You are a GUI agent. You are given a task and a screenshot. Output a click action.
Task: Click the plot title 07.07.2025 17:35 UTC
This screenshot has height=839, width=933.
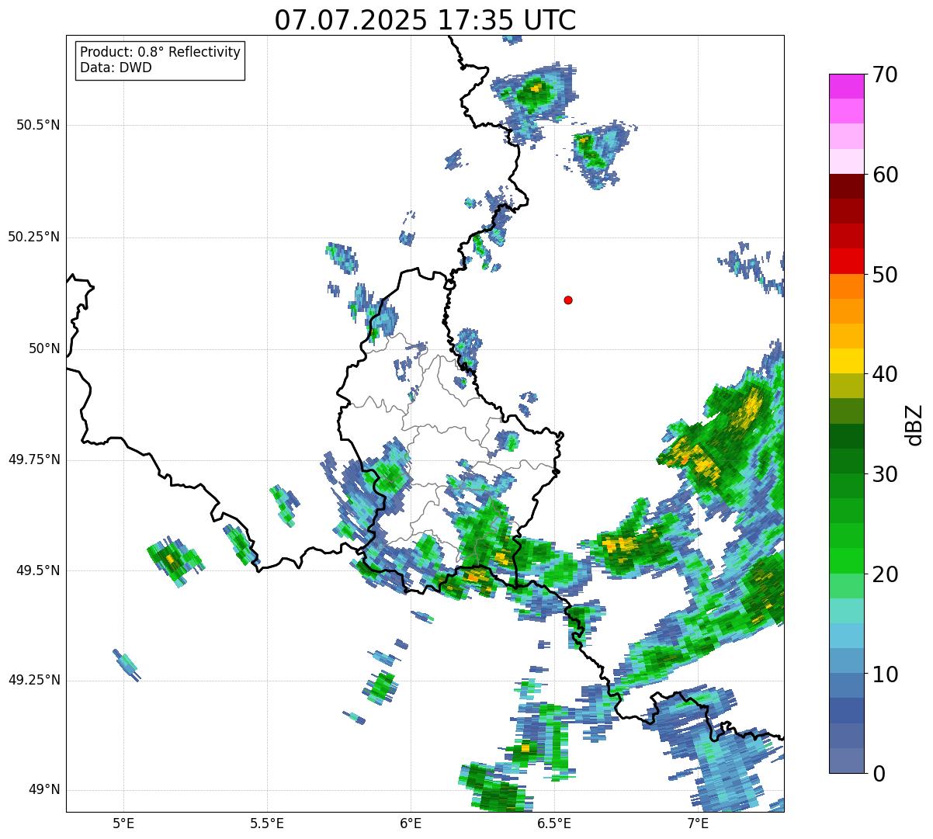[425, 19]
